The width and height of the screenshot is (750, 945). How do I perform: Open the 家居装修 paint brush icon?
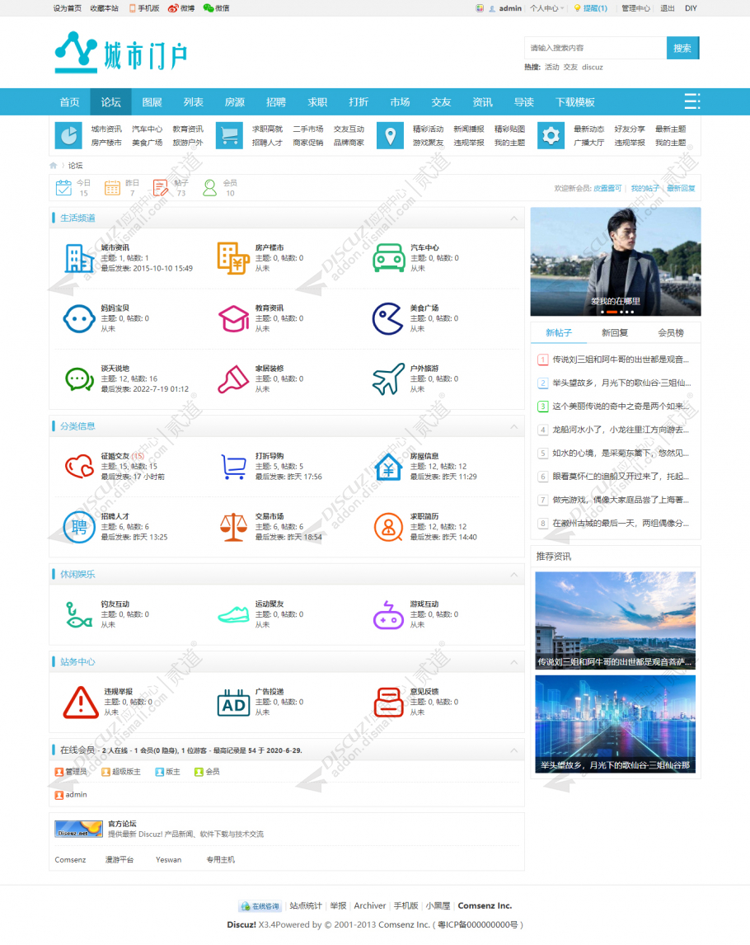[x=233, y=379]
